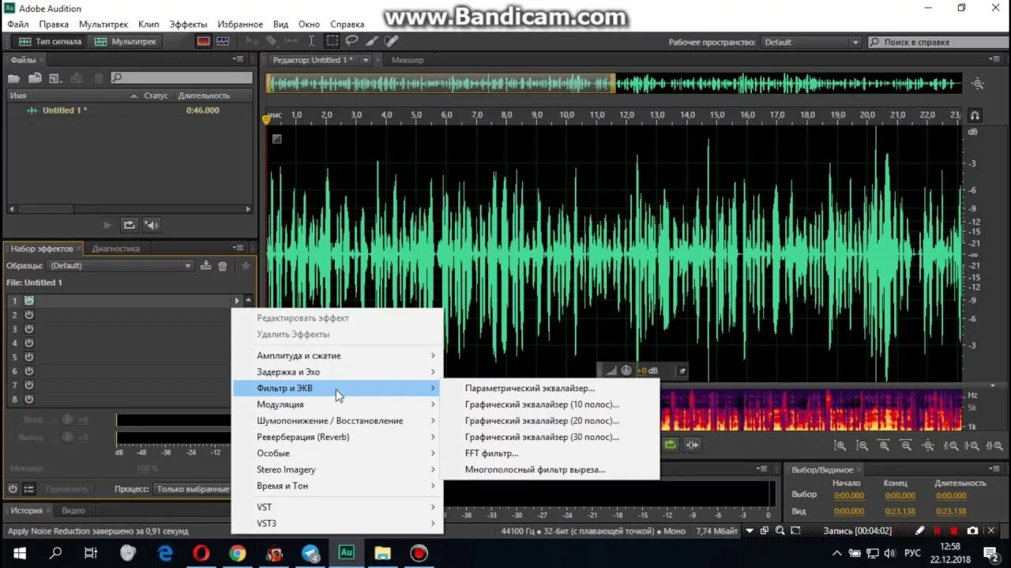
Task: Open the Рабочее пространство Default dropdown
Action: pos(811,42)
